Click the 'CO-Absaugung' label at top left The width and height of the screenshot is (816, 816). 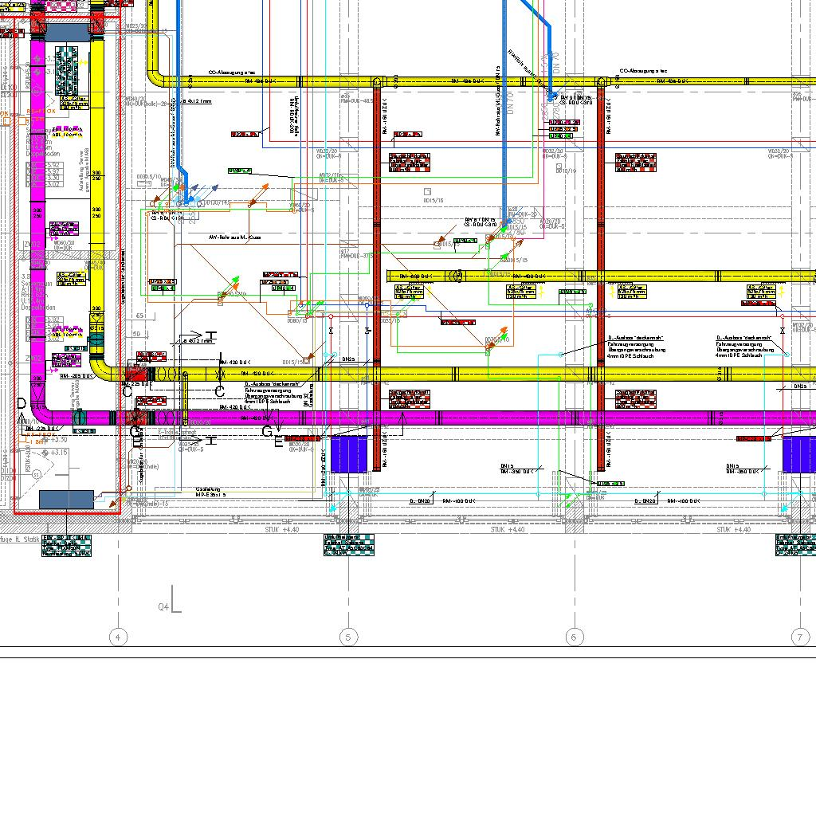[231, 72]
